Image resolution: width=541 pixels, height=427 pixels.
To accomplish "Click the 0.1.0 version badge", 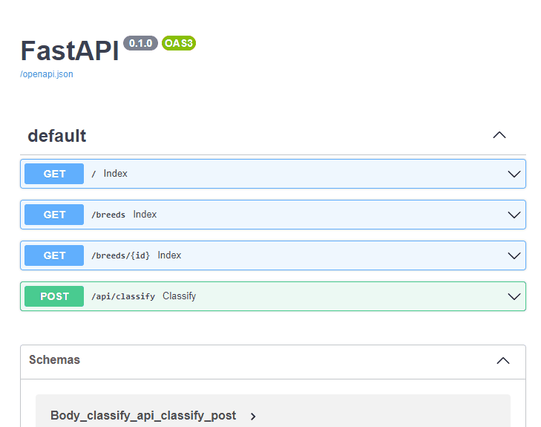I will click(140, 43).
